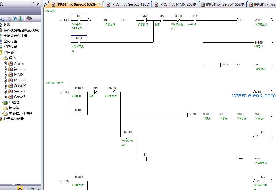Click the copy icon in navigation toolbar
The image size is (276, 190).
2,18
